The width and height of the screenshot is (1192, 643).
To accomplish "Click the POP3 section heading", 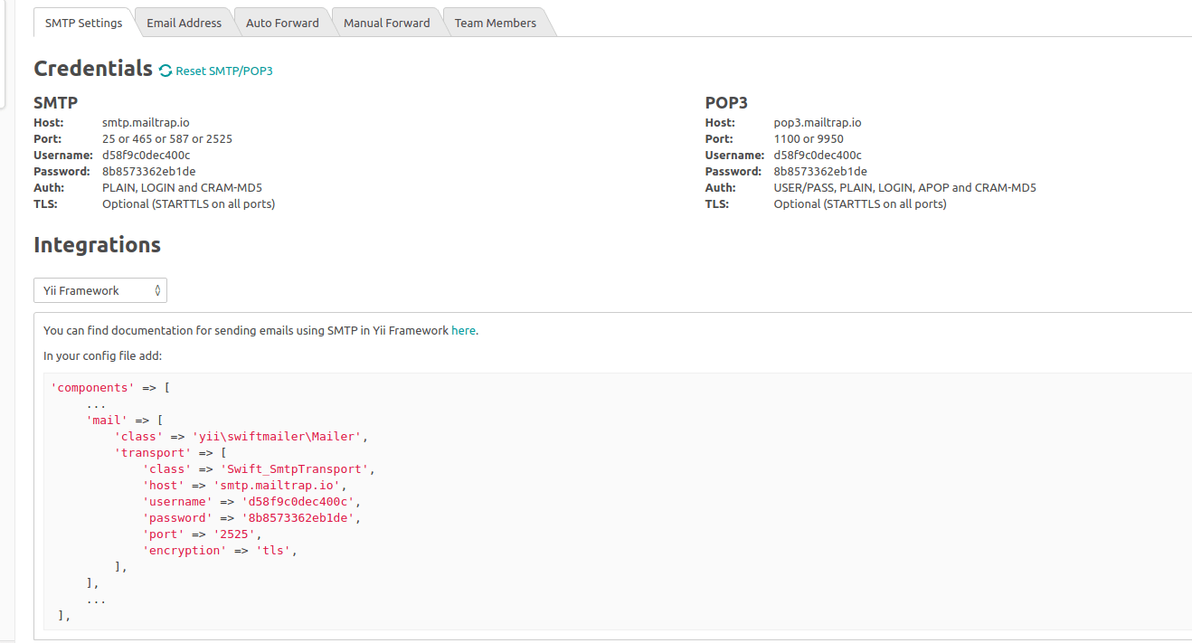I will 726,102.
